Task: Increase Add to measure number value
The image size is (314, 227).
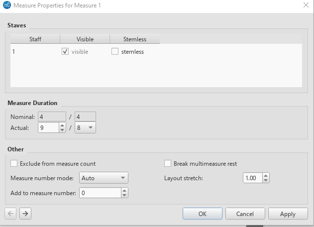Action: (124, 190)
